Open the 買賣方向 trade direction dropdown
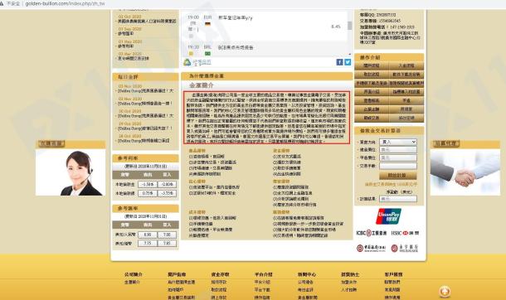 tap(398, 142)
